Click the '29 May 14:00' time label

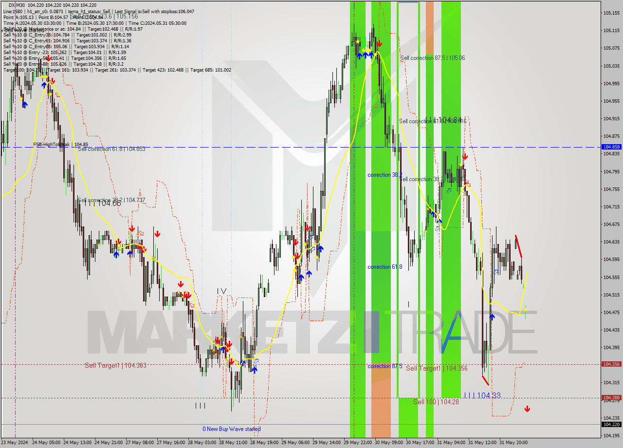pos(327,443)
